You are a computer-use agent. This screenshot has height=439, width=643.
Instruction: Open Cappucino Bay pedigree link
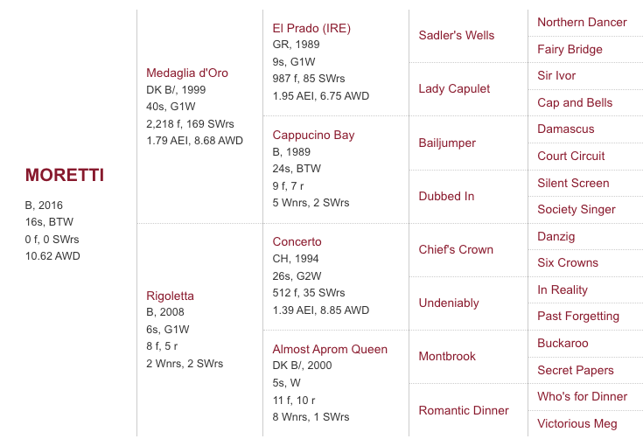click(313, 135)
